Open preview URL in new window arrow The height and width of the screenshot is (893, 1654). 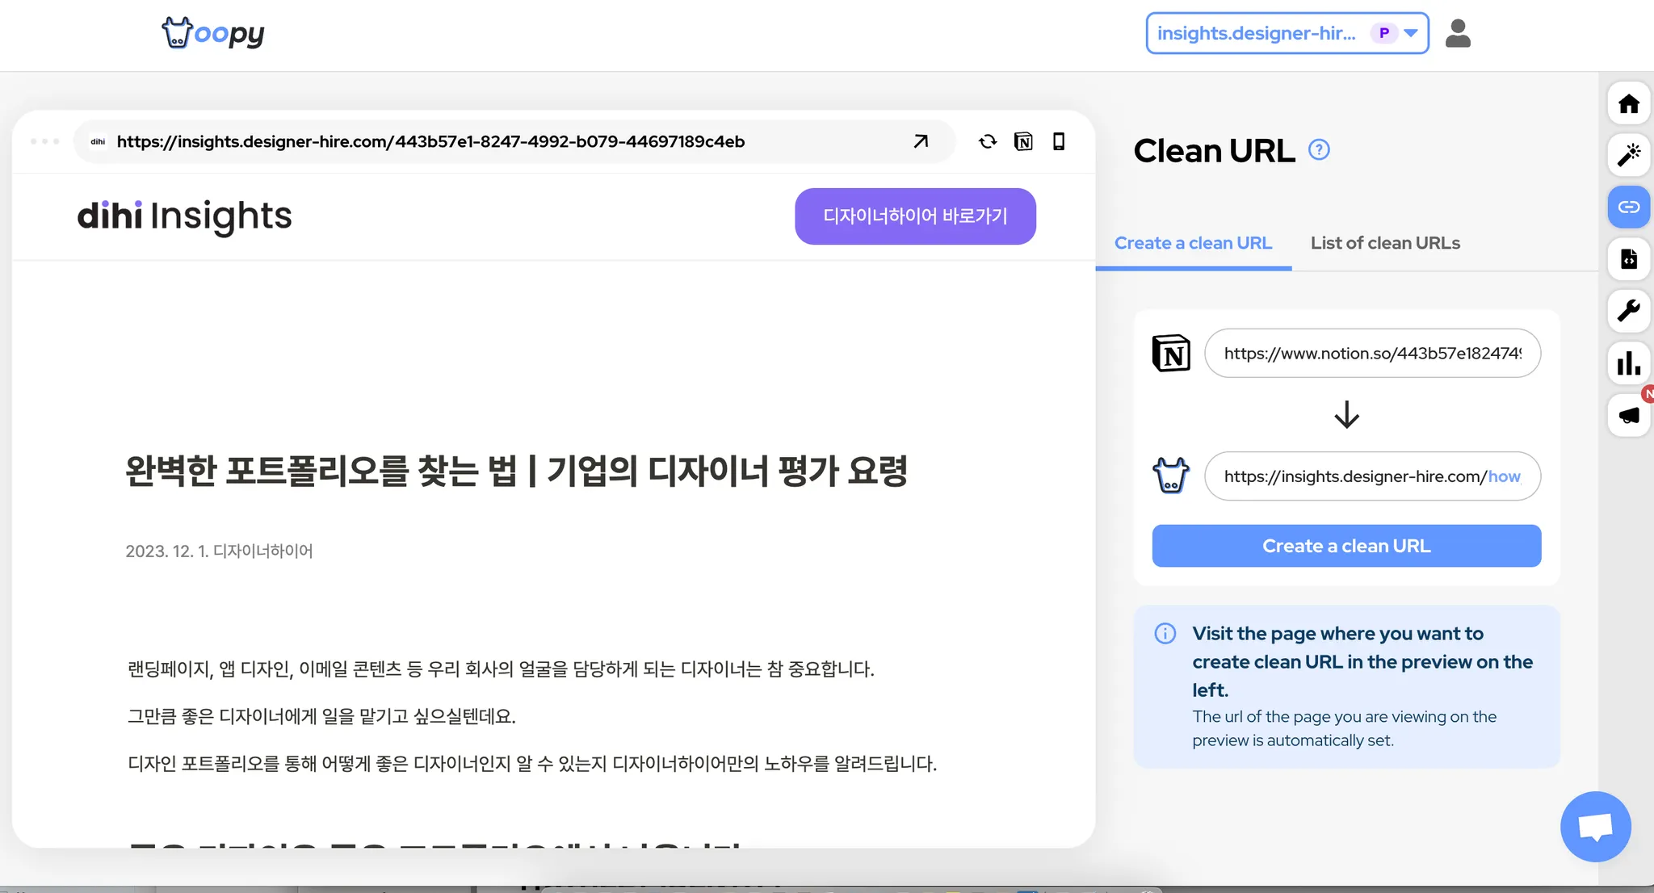pyautogui.click(x=921, y=142)
